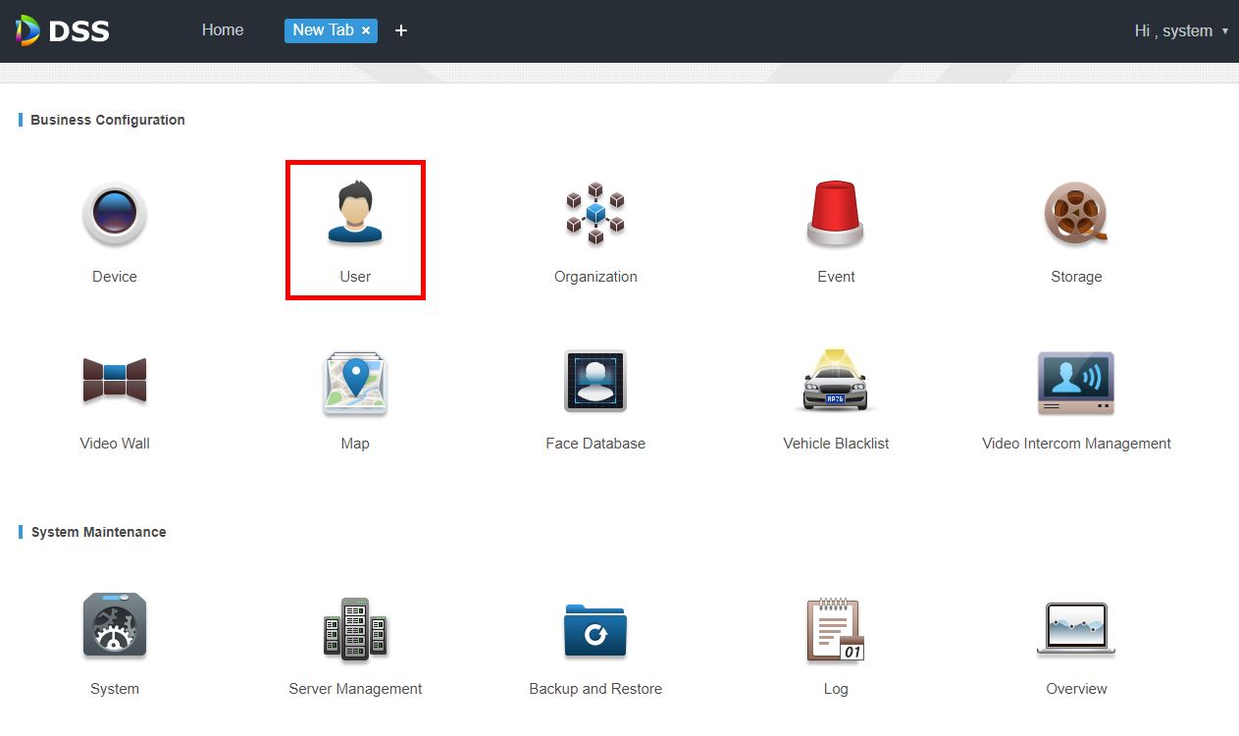
Task: Open the Video Wall icon
Action: (115, 380)
